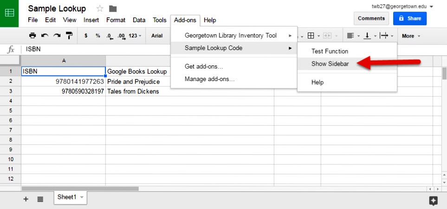
Task: Open the Format menu
Action: [x=116, y=20]
